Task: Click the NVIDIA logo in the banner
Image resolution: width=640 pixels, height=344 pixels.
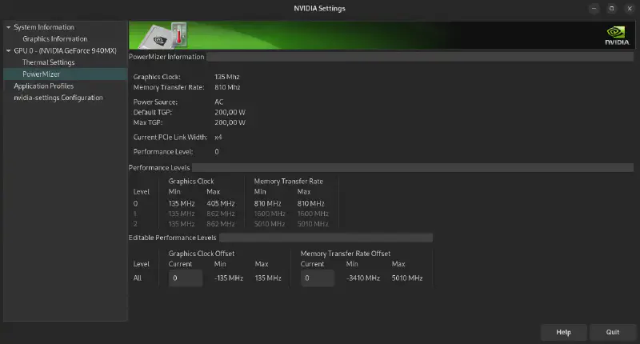Action: 616,36
